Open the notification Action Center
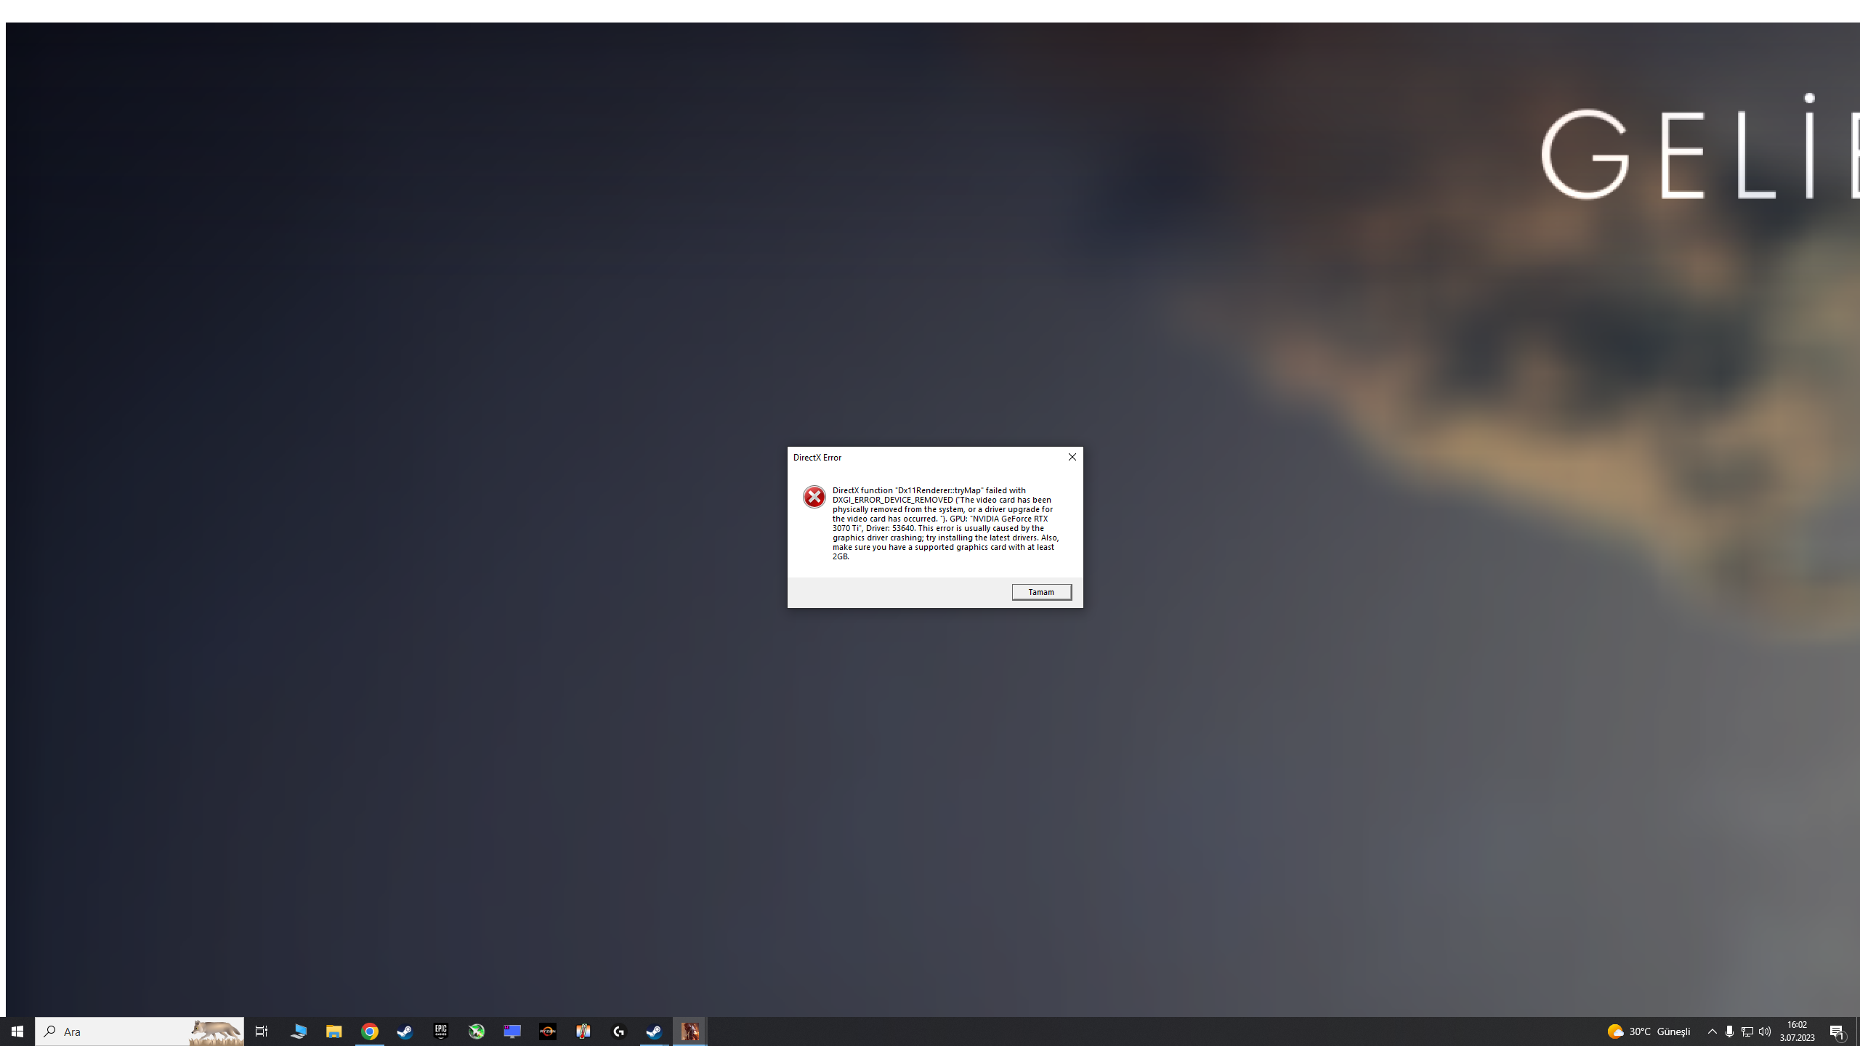 (1837, 1031)
